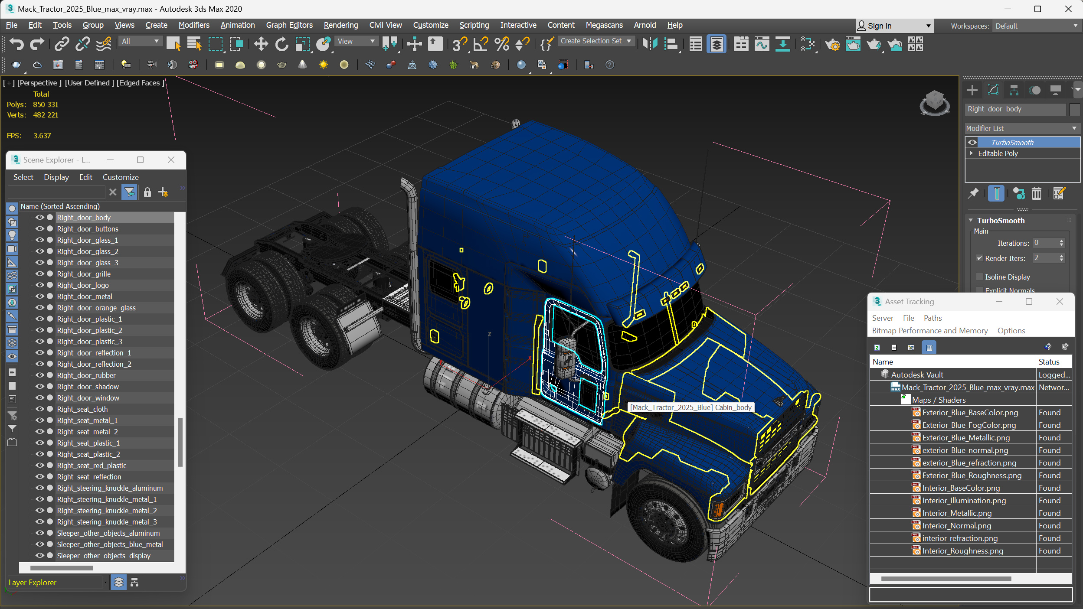Hide Right_door_grille with eye icon

pos(40,274)
